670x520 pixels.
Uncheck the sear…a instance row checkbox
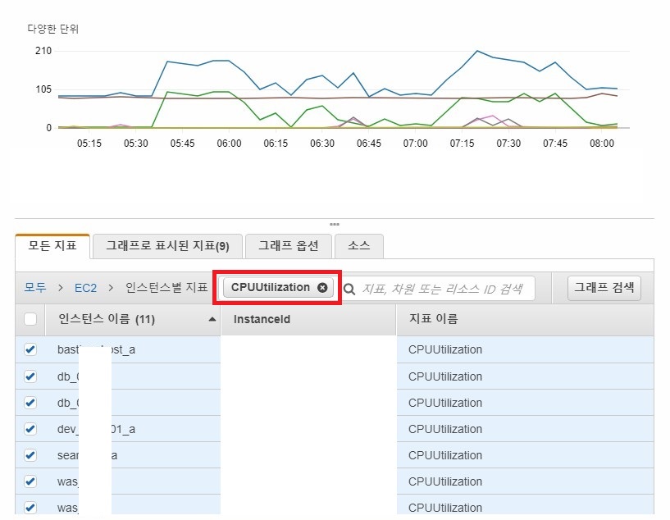pos(30,455)
